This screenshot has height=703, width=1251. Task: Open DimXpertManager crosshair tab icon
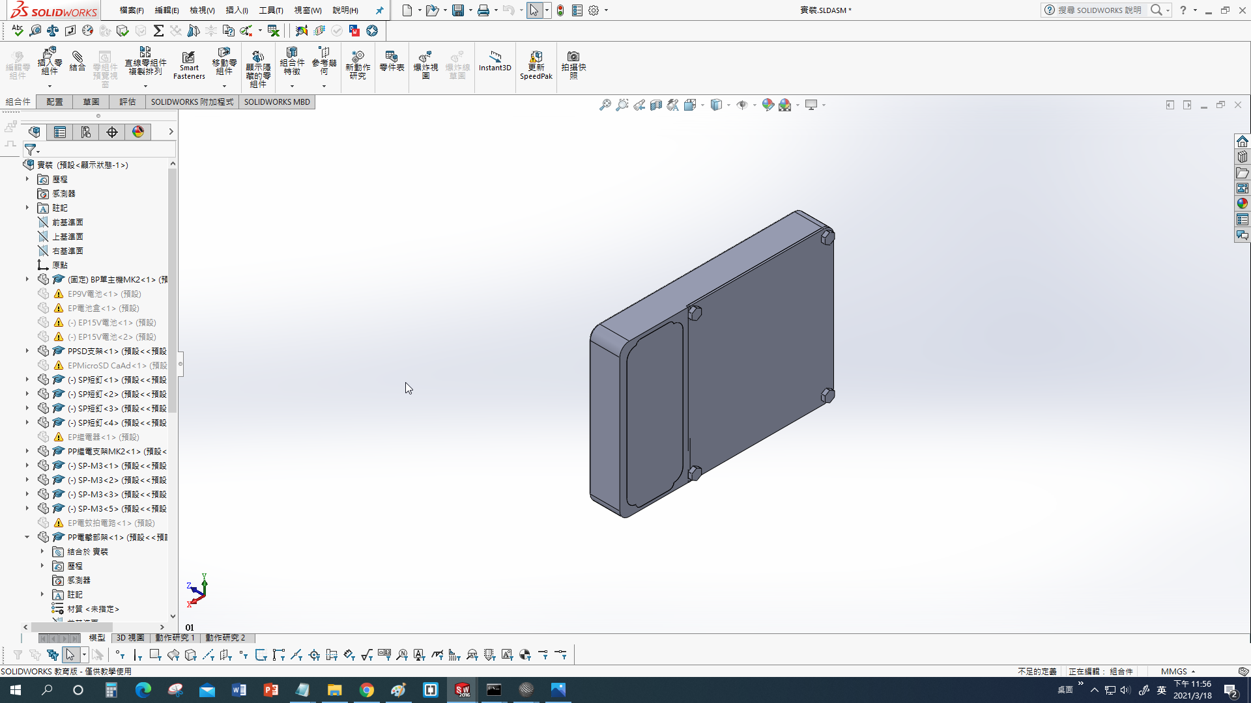click(x=112, y=132)
